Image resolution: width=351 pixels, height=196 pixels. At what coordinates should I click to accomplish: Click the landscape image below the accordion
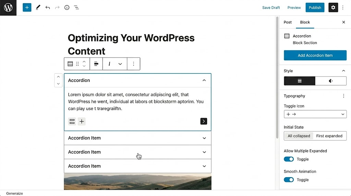tap(137, 182)
